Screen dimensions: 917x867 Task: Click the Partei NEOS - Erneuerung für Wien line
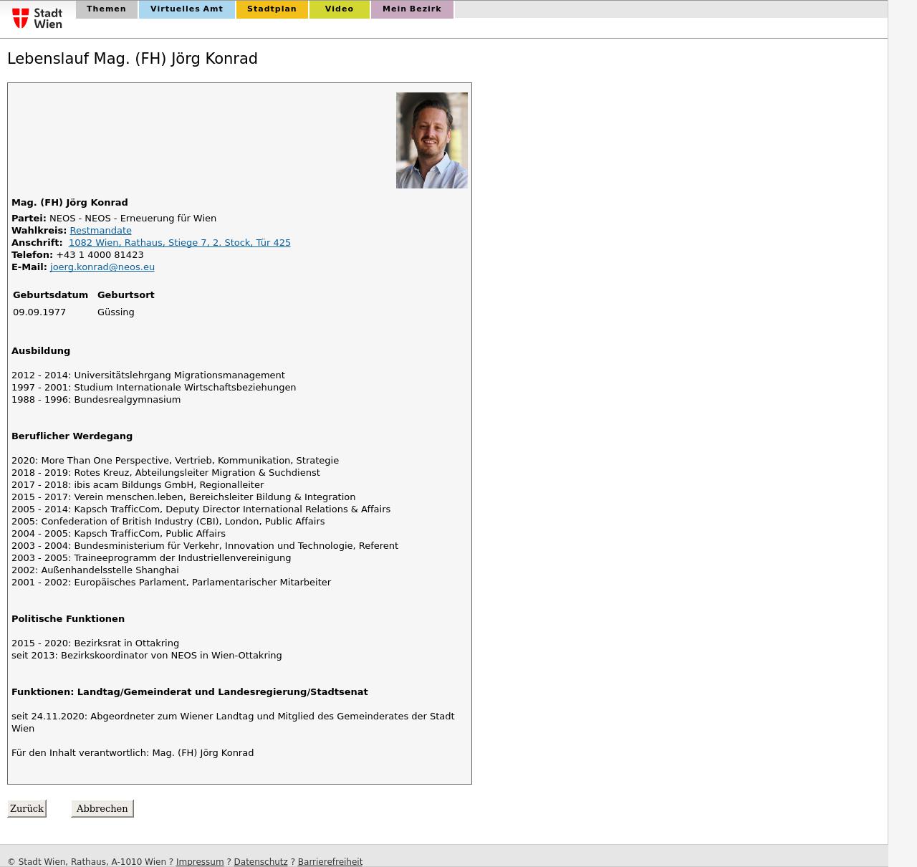114,218
